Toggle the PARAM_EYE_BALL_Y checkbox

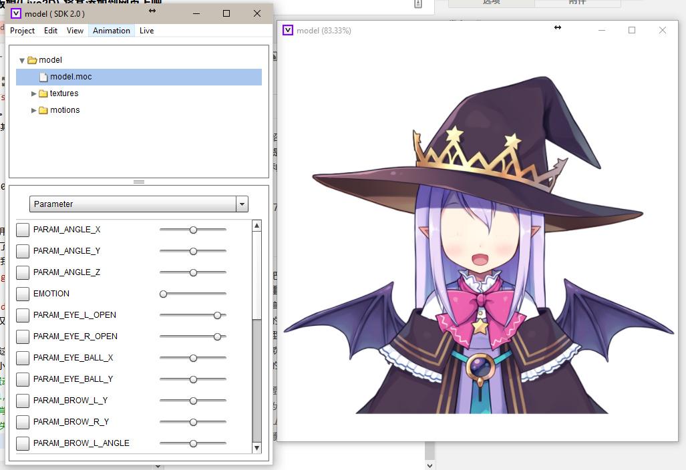(23, 379)
